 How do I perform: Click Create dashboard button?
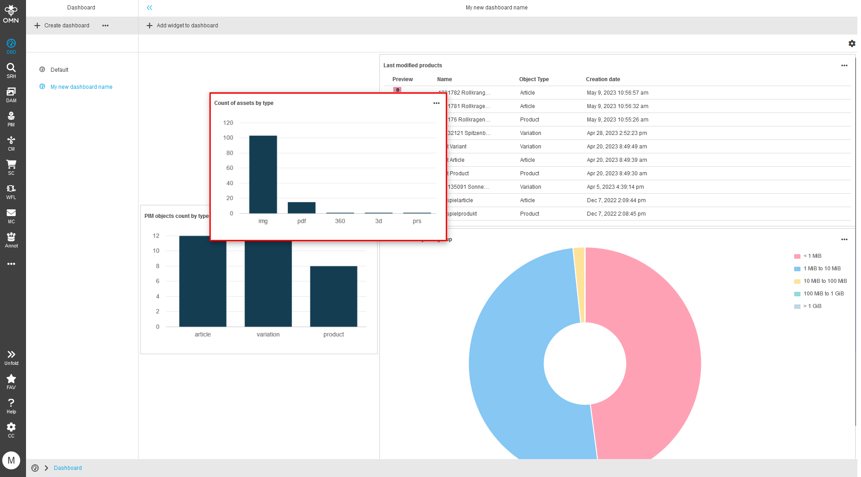click(x=62, y=26)
